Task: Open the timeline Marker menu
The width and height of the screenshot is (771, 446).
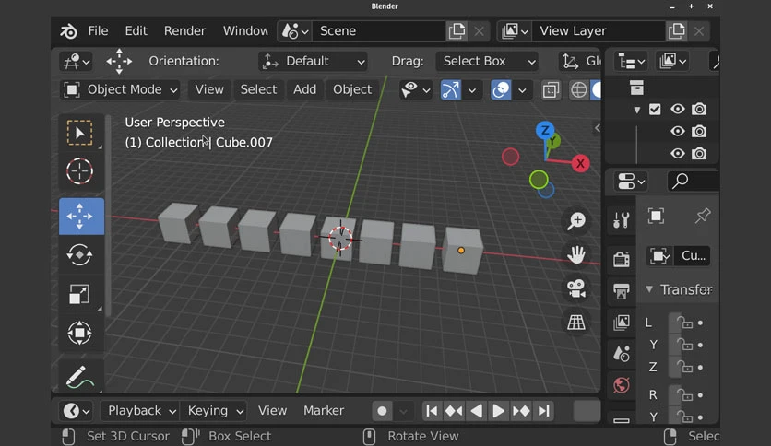Action: pos(324,411)
